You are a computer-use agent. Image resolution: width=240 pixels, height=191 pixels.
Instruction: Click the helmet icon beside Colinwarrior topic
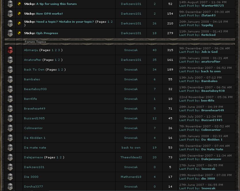coord(10,128)
